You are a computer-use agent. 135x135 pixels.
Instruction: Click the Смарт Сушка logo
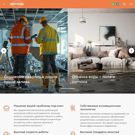17,4
